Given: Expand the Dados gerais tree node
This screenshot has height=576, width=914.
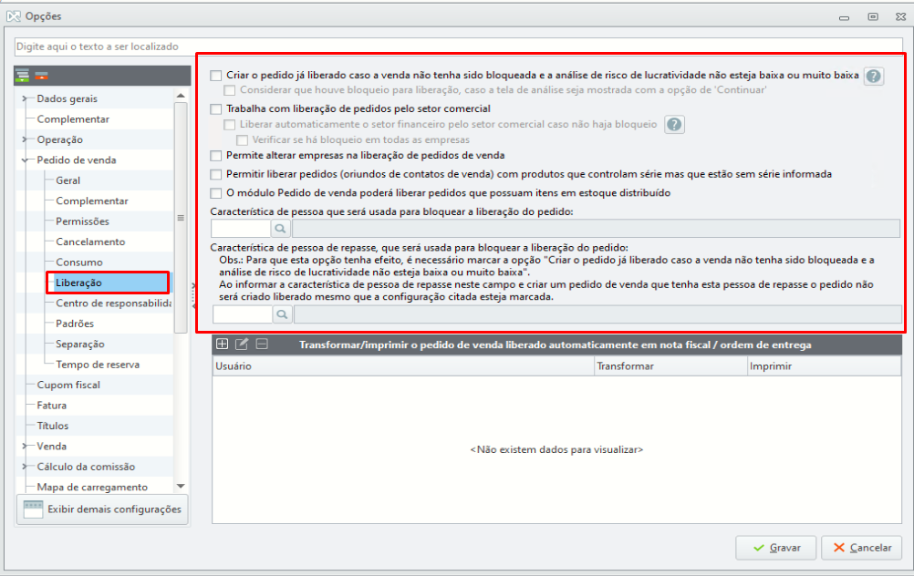Looking at the screenshot, I should (25, 98).
